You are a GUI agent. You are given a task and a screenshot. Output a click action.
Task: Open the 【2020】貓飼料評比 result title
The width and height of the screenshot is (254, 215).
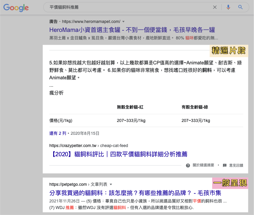118,154
